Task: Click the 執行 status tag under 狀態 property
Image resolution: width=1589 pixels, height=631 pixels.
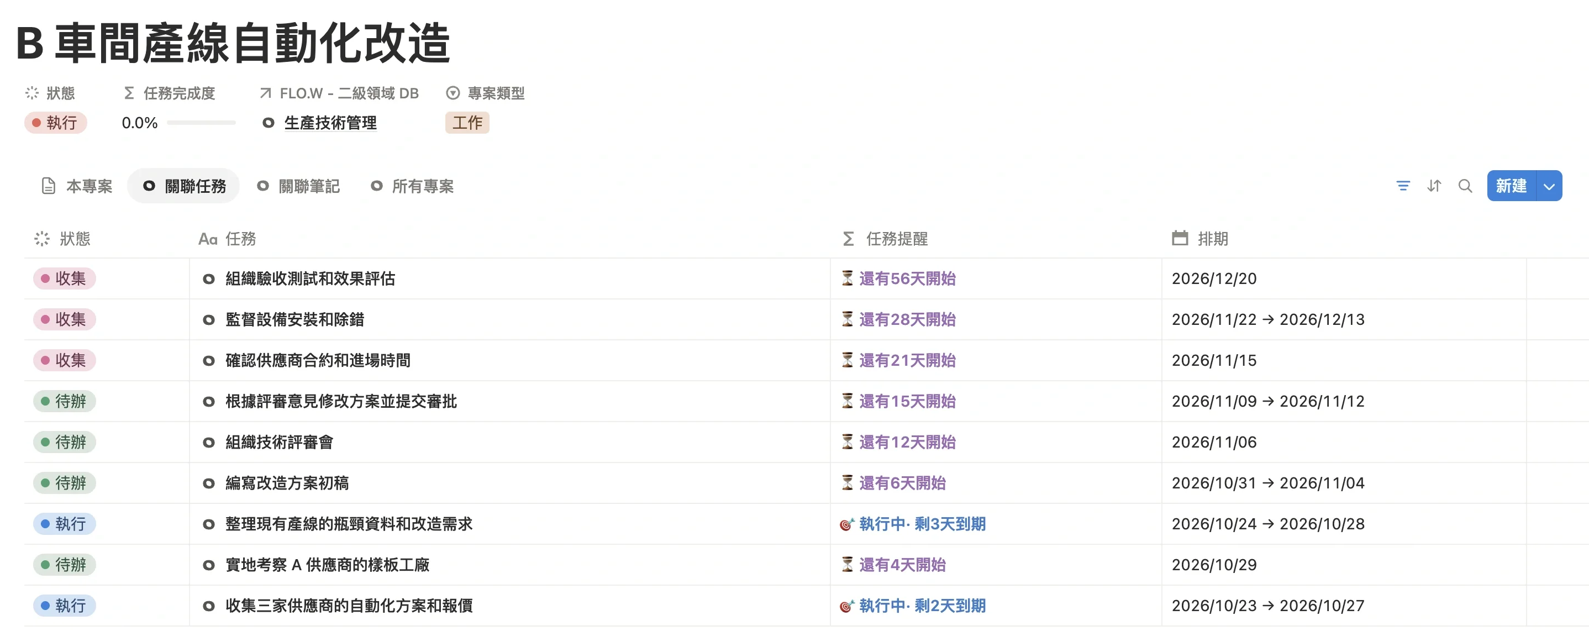Action: pyautogui.click(x=55, y=123)
